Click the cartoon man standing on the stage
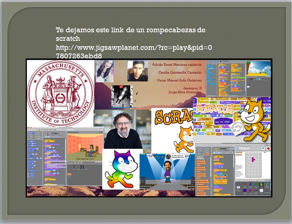292x224 pixels. [168, 172]
